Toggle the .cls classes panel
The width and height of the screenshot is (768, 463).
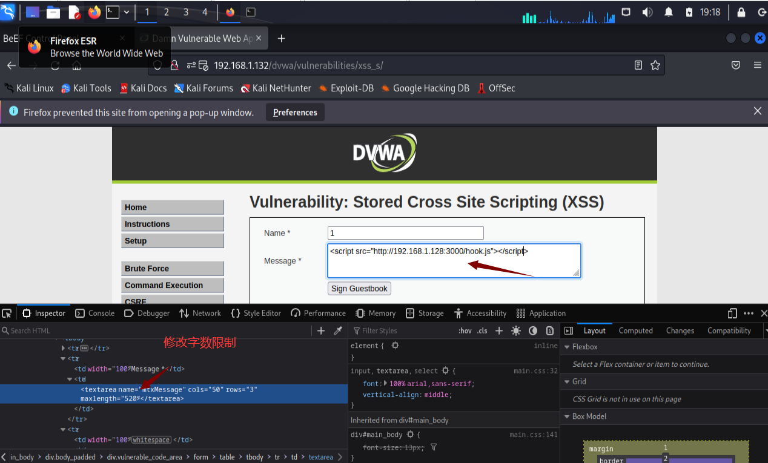point(482,330)
